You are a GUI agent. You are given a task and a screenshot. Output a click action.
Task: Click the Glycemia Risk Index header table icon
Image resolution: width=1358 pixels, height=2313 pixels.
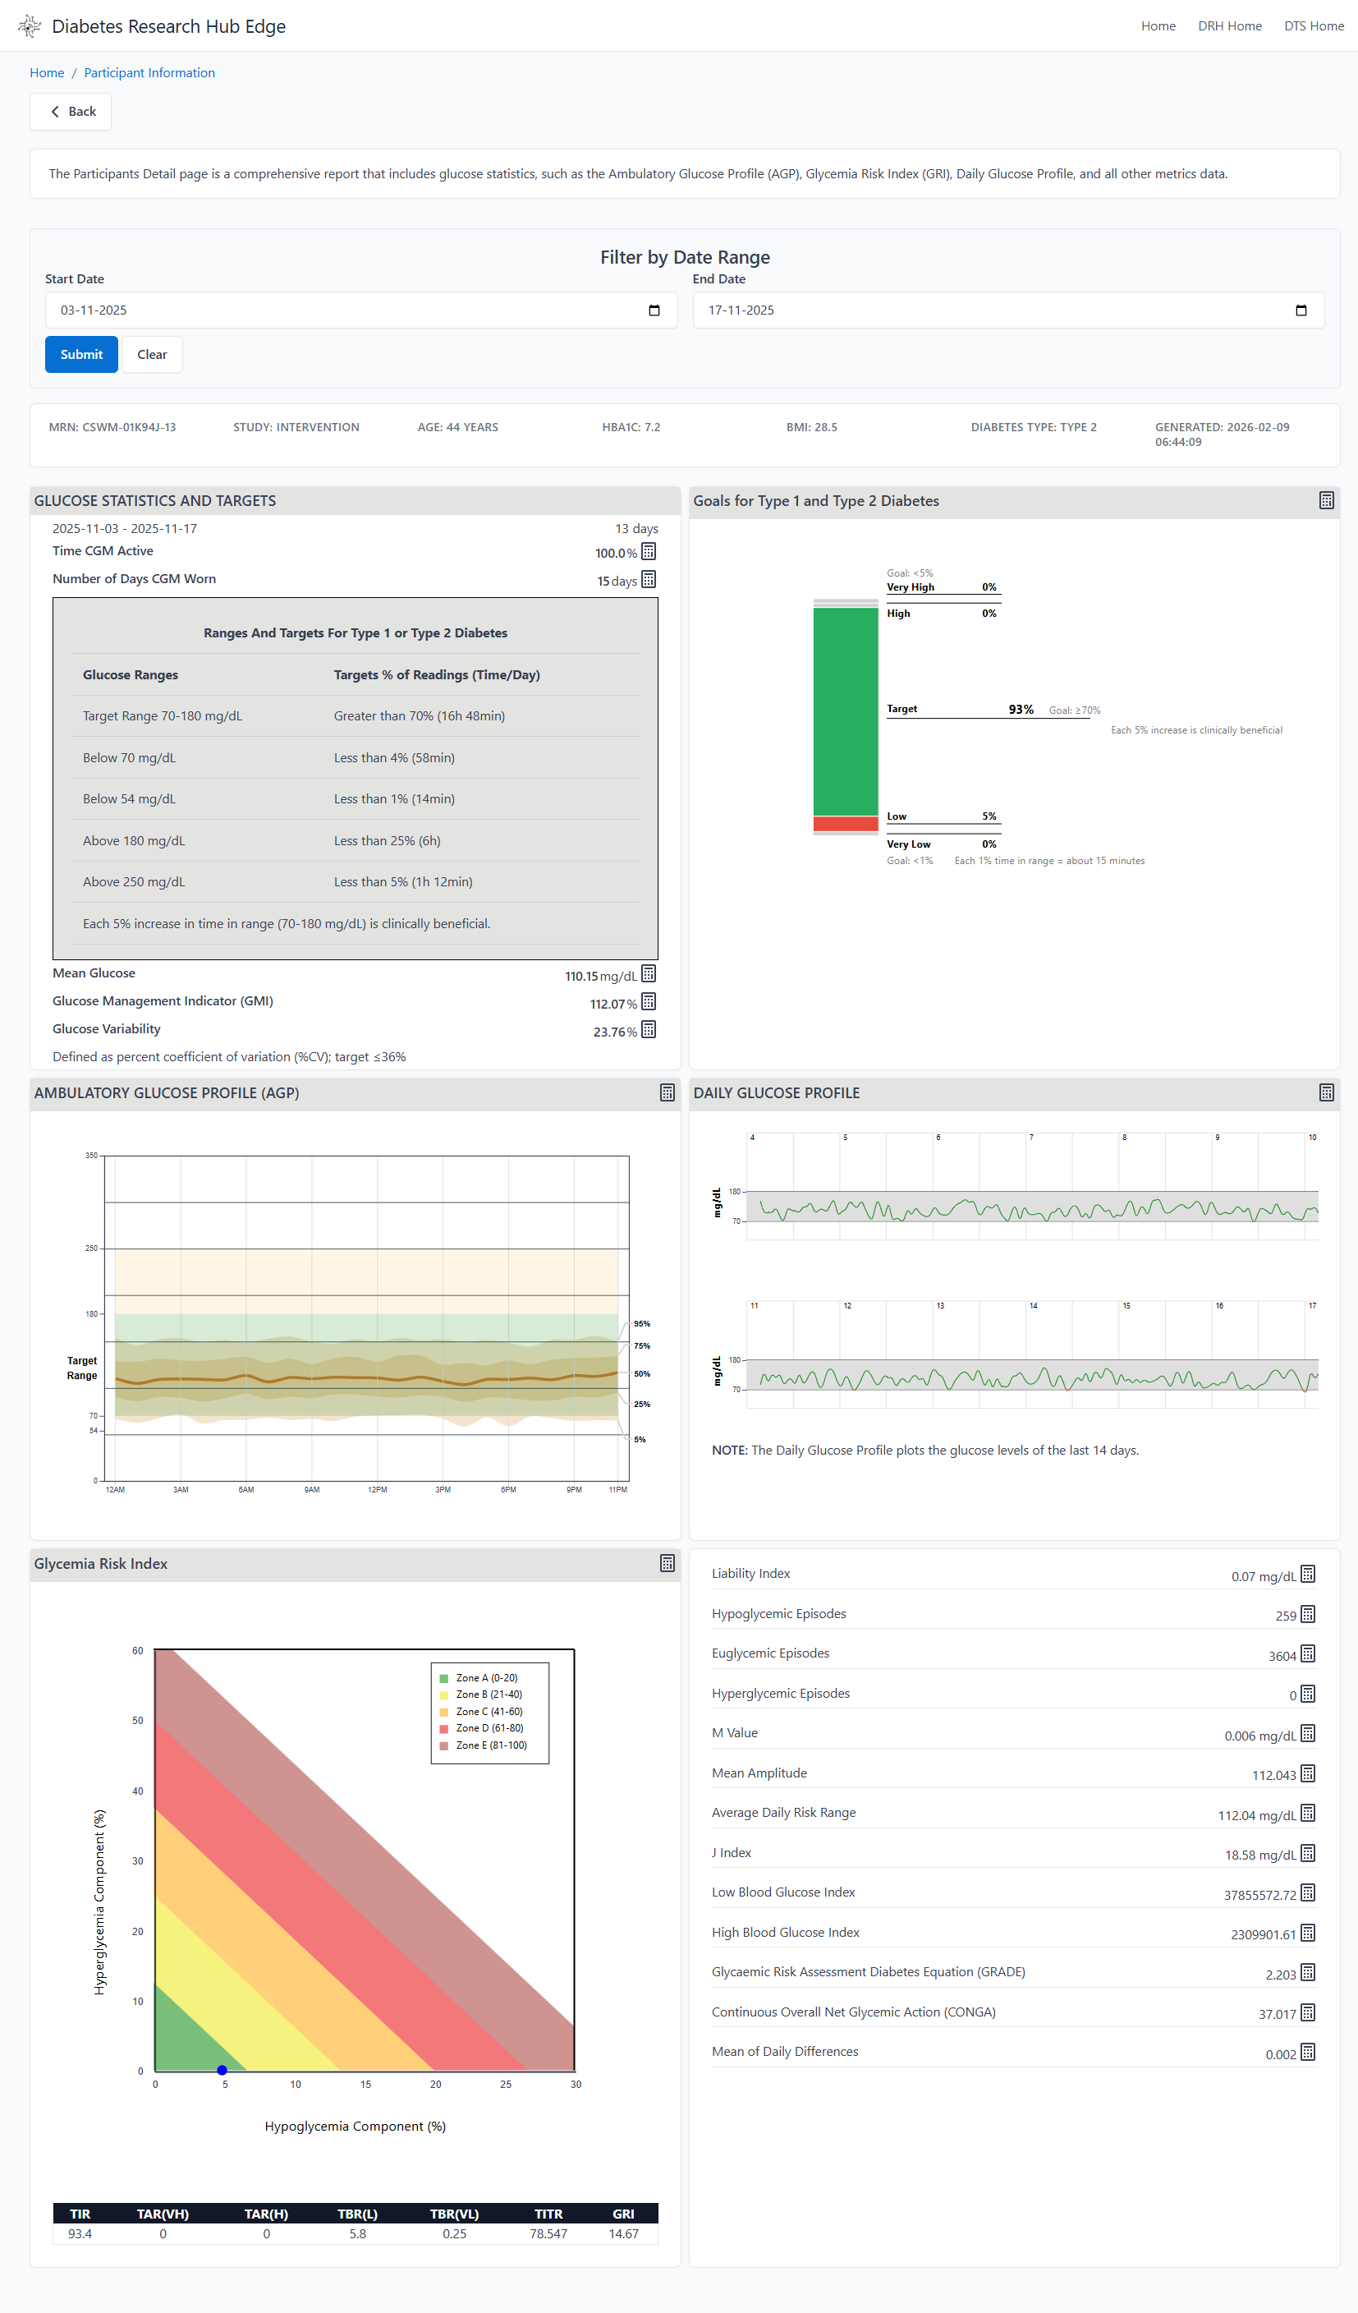(666, 1563)
